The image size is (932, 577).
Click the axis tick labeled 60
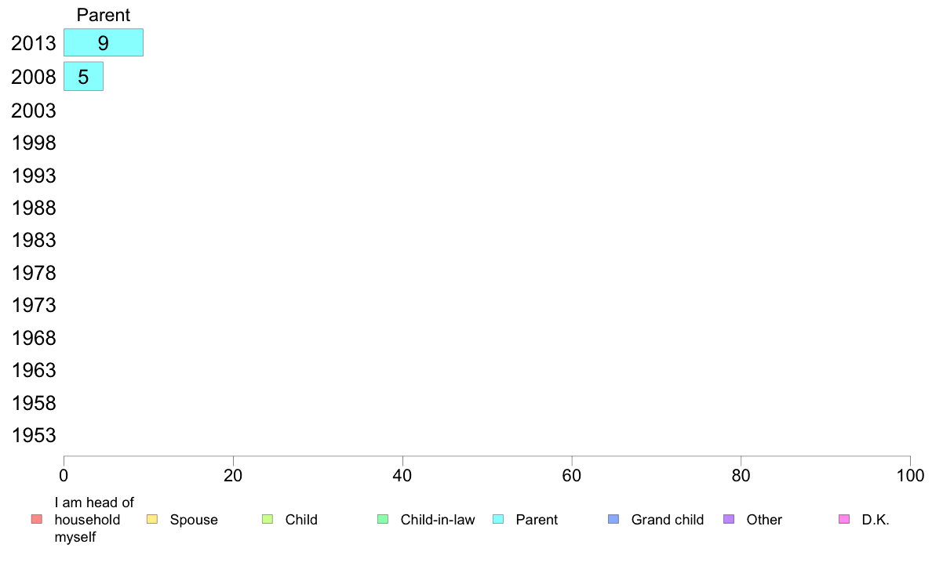[x=572, y=475]
